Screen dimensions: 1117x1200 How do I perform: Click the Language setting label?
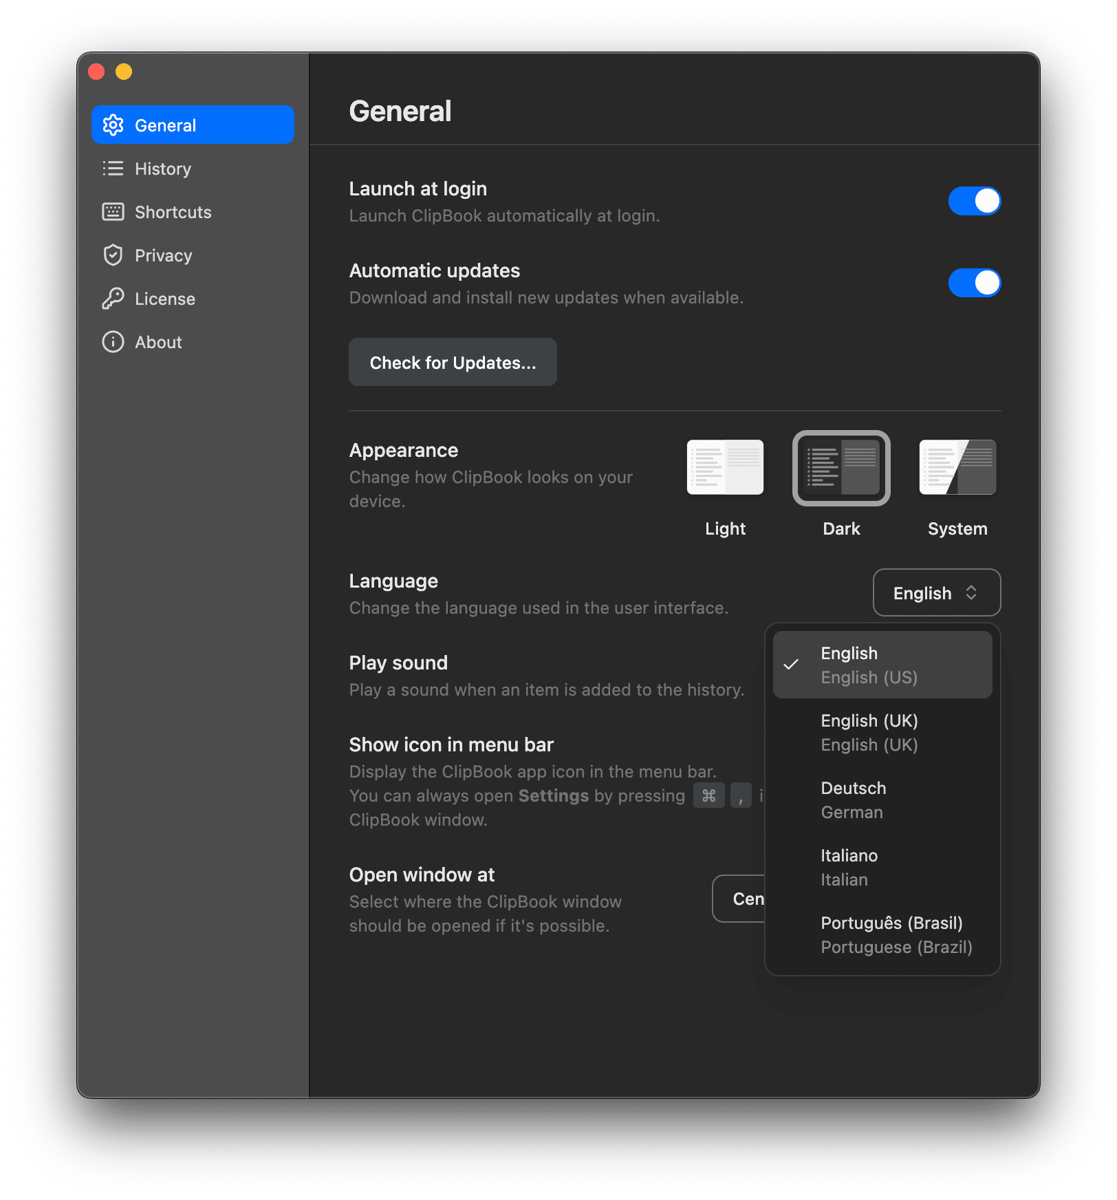pos(393,581)
